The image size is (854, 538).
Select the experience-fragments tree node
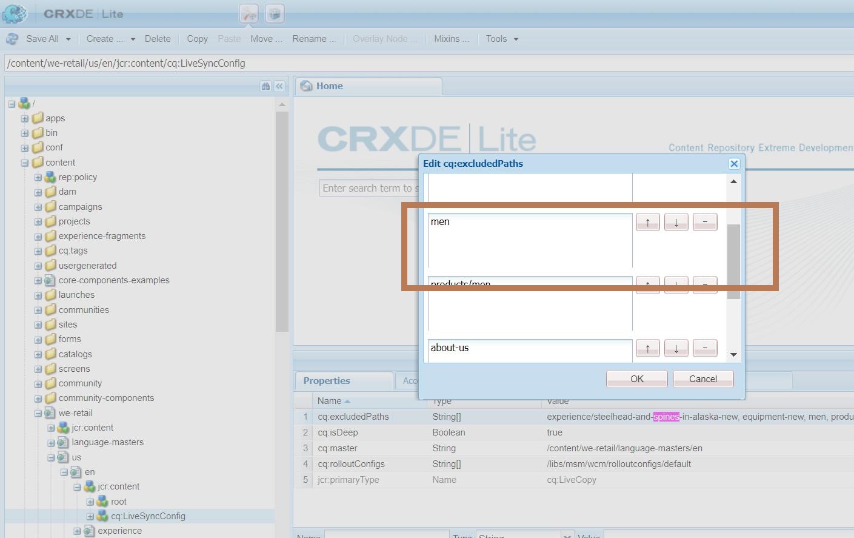(102, 236)
